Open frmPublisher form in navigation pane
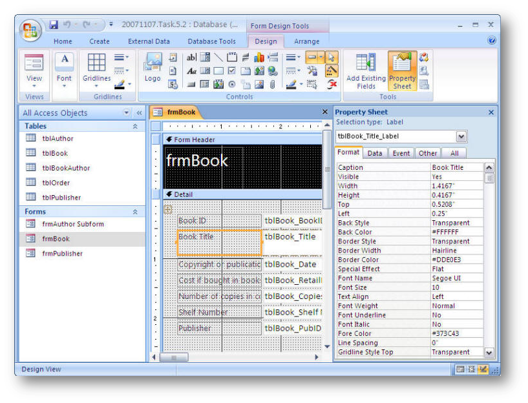 coord(62,253)
